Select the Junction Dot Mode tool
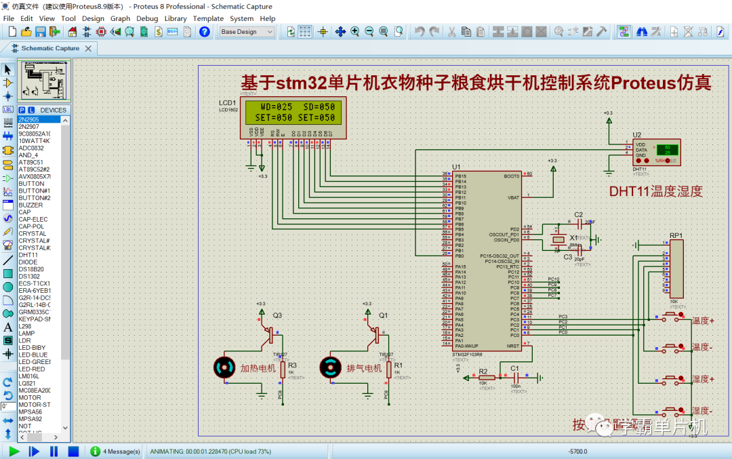 8,97
